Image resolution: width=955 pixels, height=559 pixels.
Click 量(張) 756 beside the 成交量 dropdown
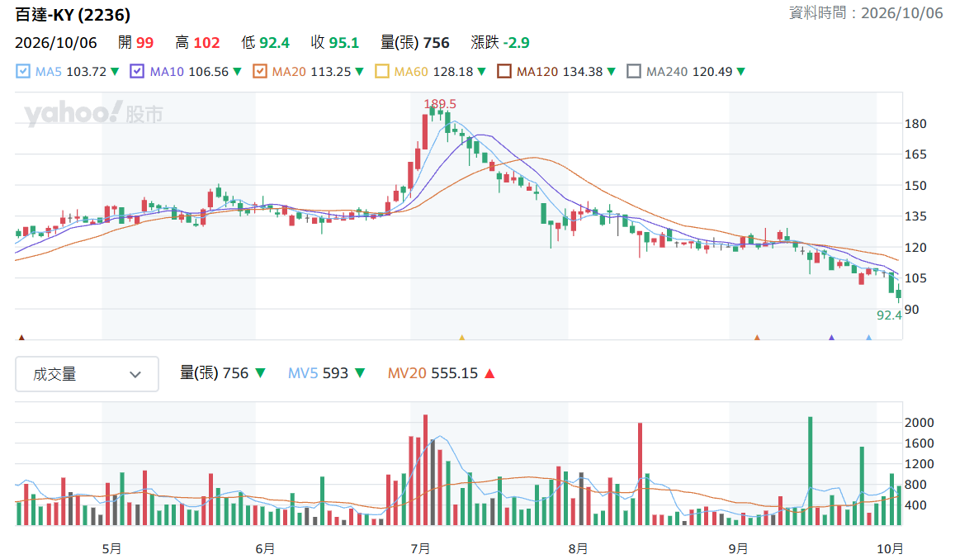[215, 373]
